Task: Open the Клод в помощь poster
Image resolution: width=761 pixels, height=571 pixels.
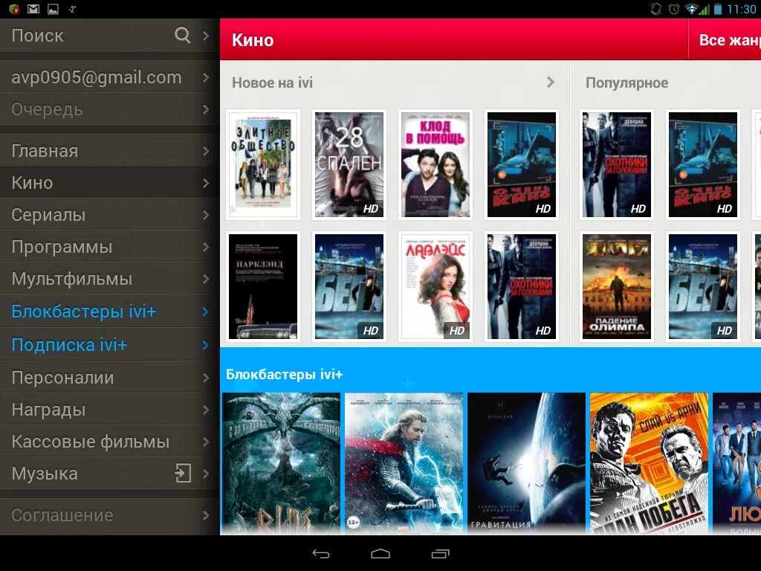Action: pos(435,164)
